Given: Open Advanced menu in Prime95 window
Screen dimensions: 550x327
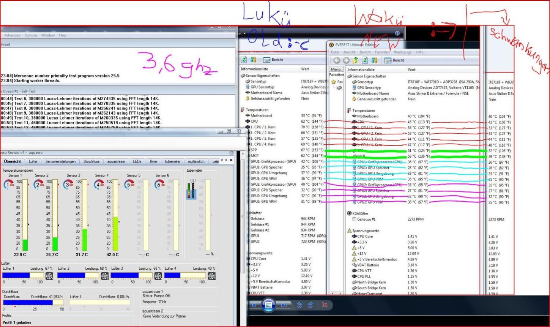Looking at the screenshot, I should (x=13, y=35).
